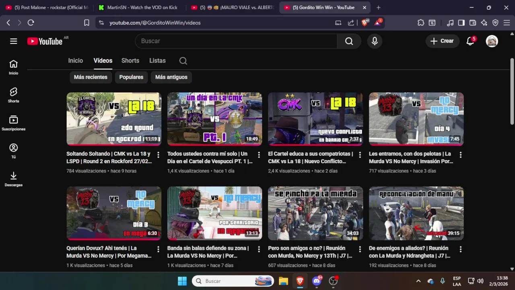Open the Brave playlist music note icon
Screen dimensions: 515x290
click(450, 23)
